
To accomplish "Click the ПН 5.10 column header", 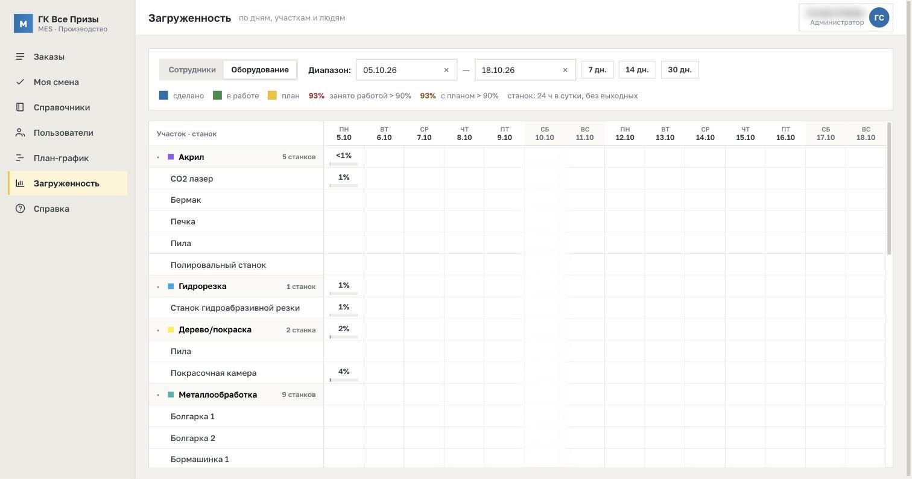I will click(344, 133).
